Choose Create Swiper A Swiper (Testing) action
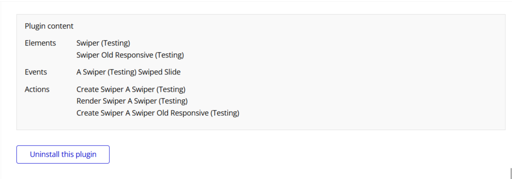This screenshot has height=179, width=512. click(131, 89)
